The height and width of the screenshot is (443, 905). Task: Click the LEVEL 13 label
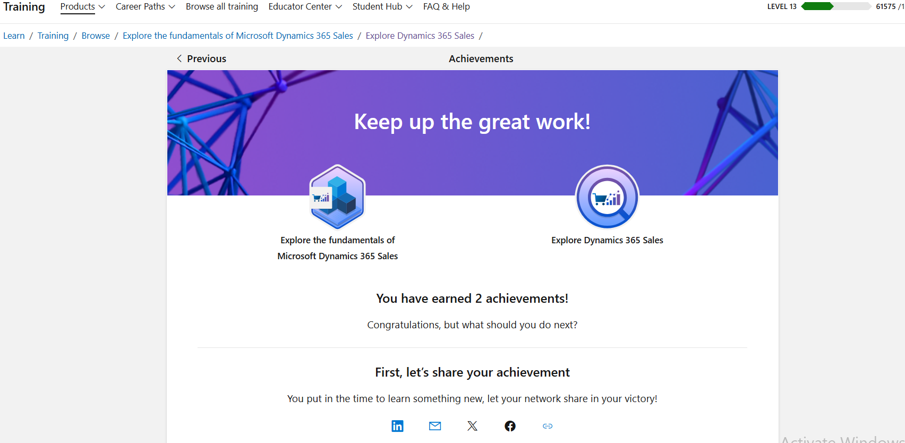[782, 6]
